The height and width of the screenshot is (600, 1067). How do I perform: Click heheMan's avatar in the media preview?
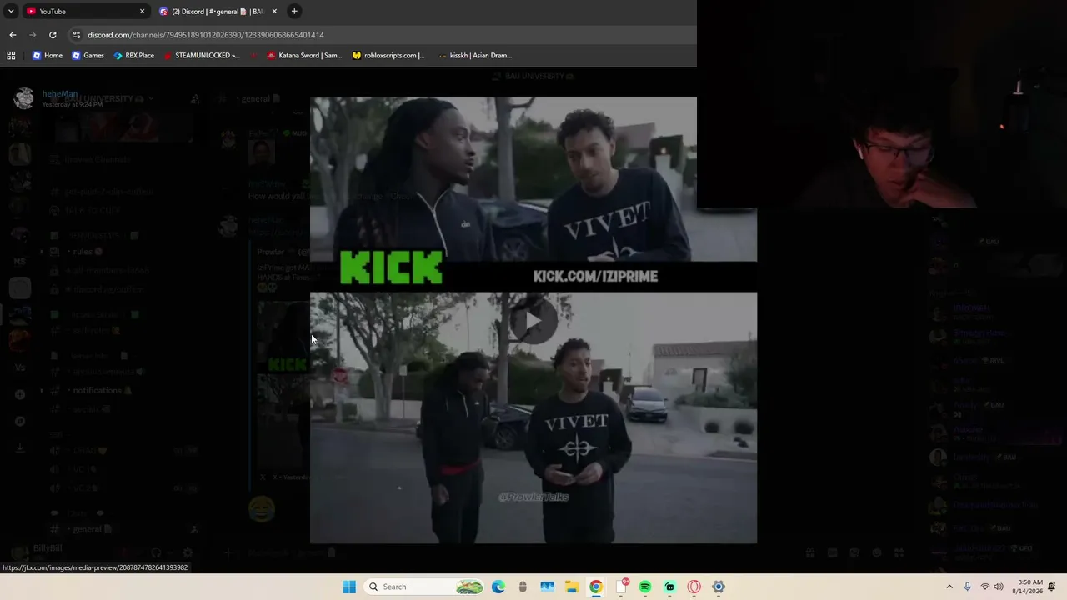tap(24, 98)
